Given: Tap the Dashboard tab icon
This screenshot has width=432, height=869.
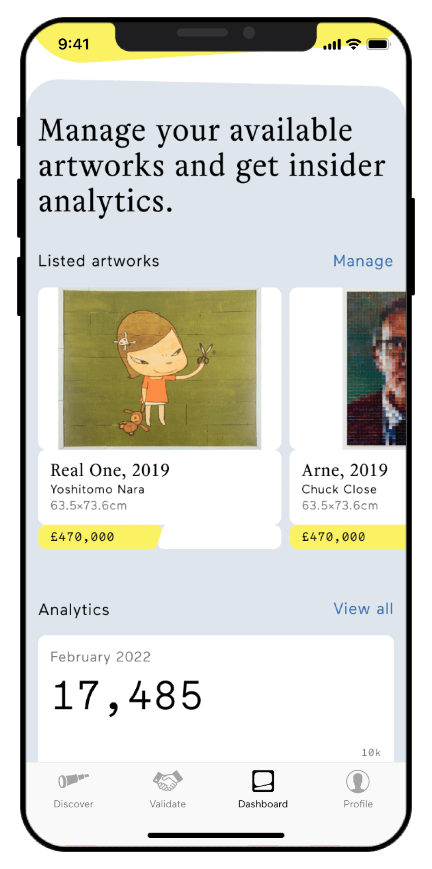Looking at the screenshot, I should (x=263, y=781).
